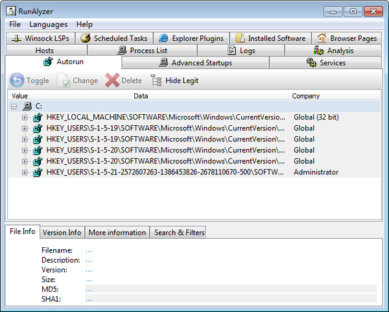The height and width of the screenshot is (312, 389).
Task: Click the Installed Software box icon
Action: click(240, 38)
